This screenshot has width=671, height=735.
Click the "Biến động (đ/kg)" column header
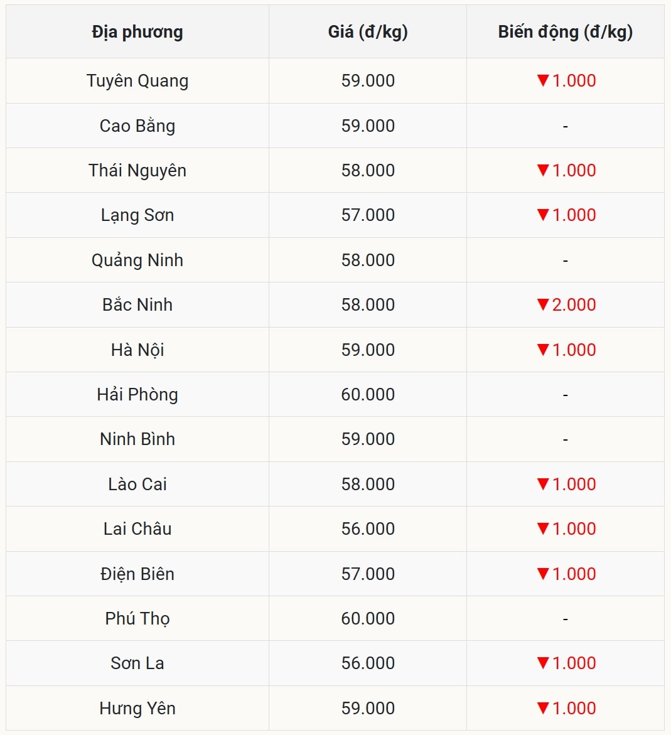pyautogui.click(x=565, y=32)
